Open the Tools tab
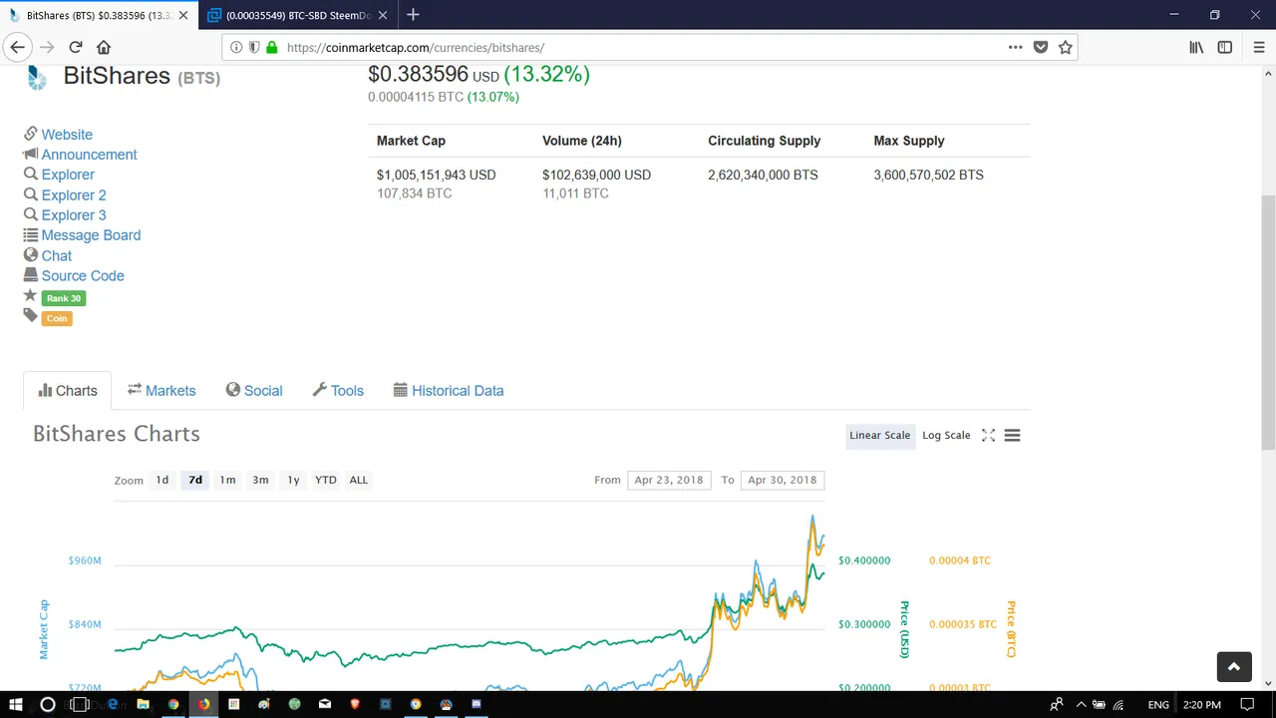Screen dimensions: 1276x718 [x=338, y=391]
